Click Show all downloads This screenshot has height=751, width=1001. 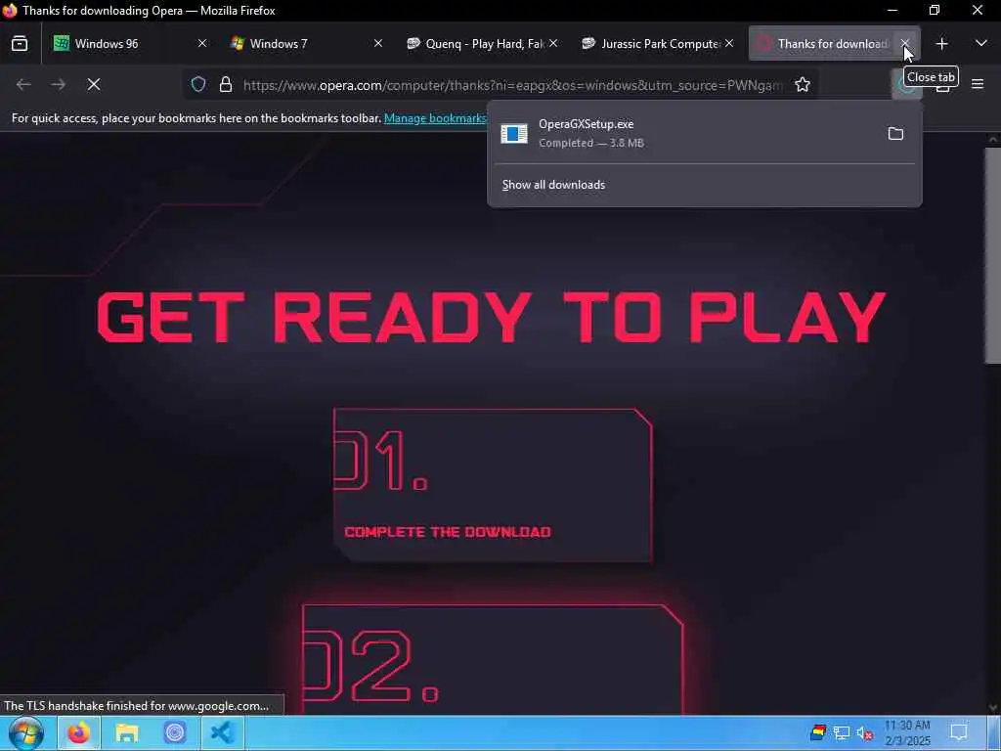(x=553, y=185)
